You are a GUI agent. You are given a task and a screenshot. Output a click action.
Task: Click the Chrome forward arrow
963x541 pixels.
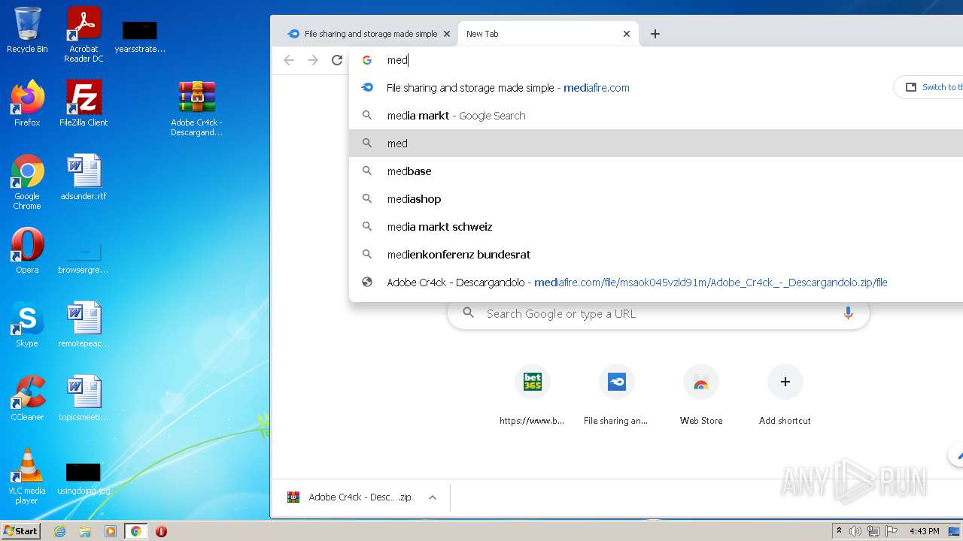click(x=313, y=60)
